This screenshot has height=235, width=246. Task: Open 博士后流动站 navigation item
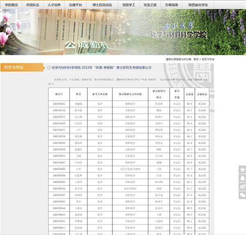(101, 5)
